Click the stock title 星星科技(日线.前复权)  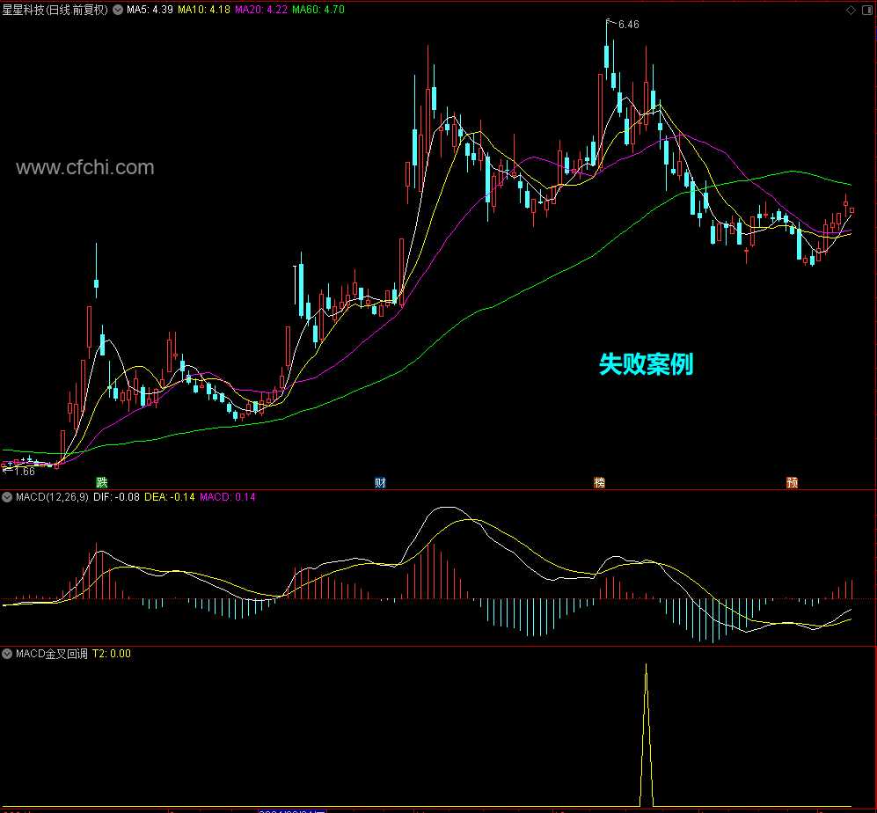tap(55, 10)
